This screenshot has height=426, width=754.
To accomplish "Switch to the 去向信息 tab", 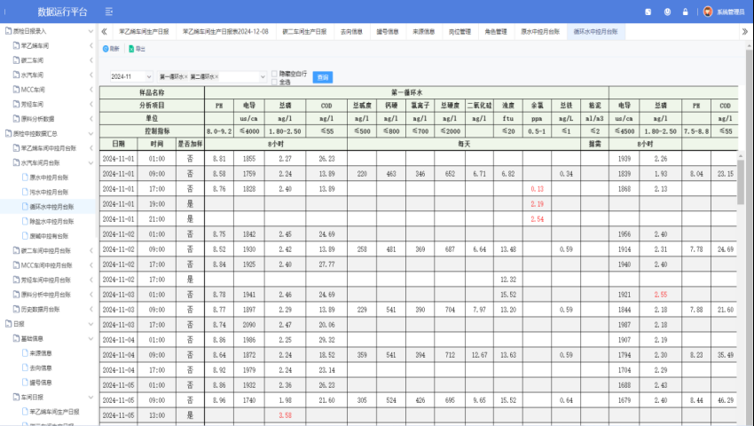I will point(351,32).
